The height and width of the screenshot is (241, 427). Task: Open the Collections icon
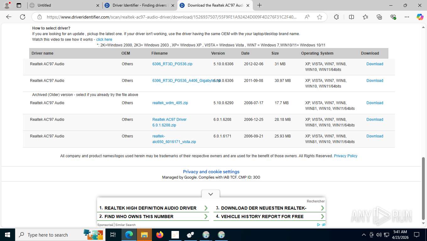pos(379,17)
